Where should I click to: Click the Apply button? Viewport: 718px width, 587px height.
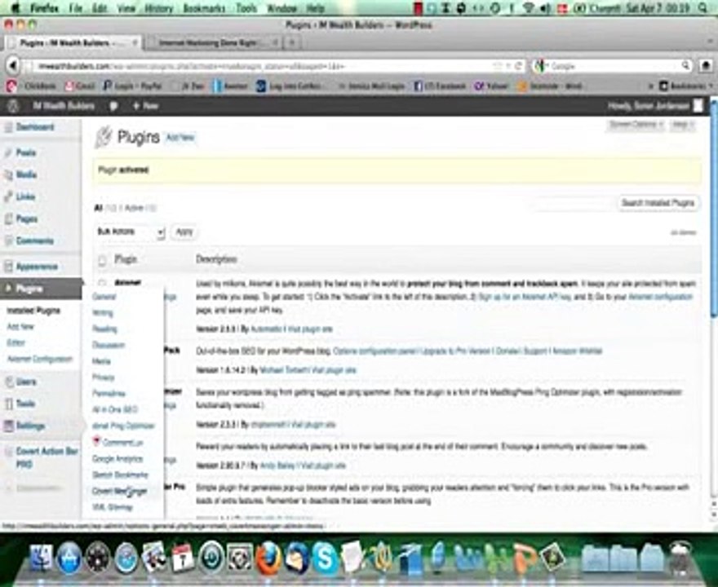pos(184,232)
